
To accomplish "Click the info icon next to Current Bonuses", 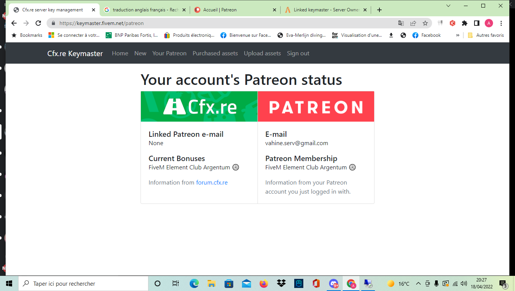I will [236, 167].
